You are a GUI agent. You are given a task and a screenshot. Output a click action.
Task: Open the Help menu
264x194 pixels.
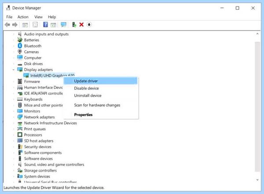[52, 17]
